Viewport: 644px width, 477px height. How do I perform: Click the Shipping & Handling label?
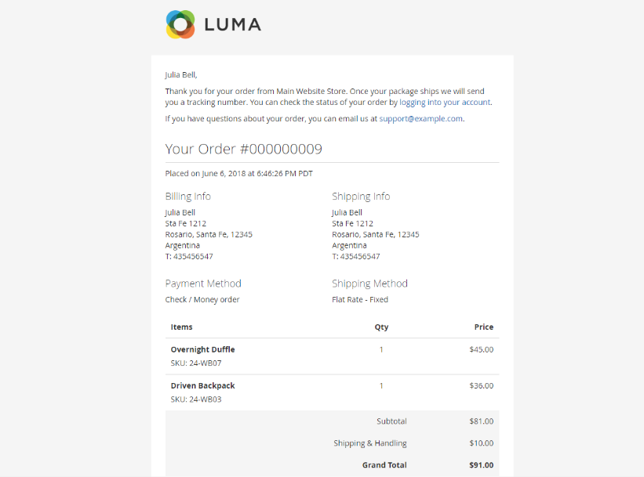pyautogui.click(x=370, y=443)
